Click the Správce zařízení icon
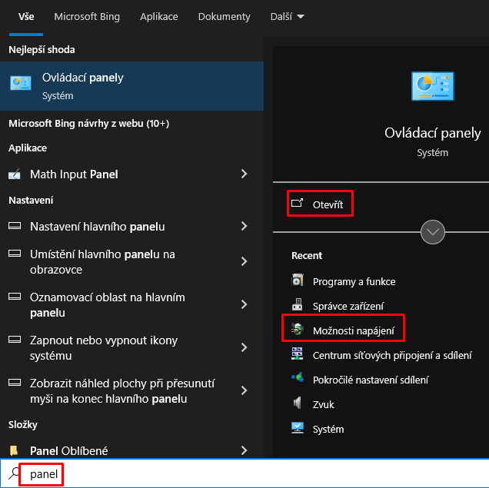Viewport: 489px width, 488px height. pos(298,305)
